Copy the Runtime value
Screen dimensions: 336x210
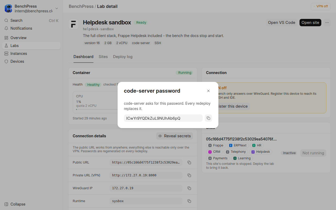coord(189,201)
